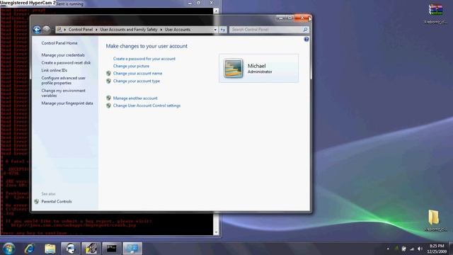Image resolution: width=453 pixels, height=255 pixels.
Task: Go back with the blue Back arrow
Action: (37, 30)
